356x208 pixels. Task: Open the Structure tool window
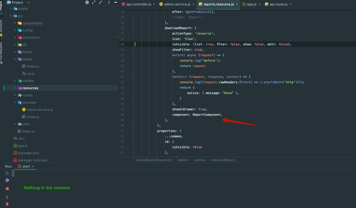click(1, 28)
